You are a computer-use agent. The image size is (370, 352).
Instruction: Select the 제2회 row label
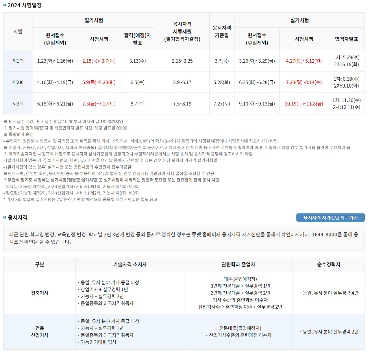(x=18, y=82)
